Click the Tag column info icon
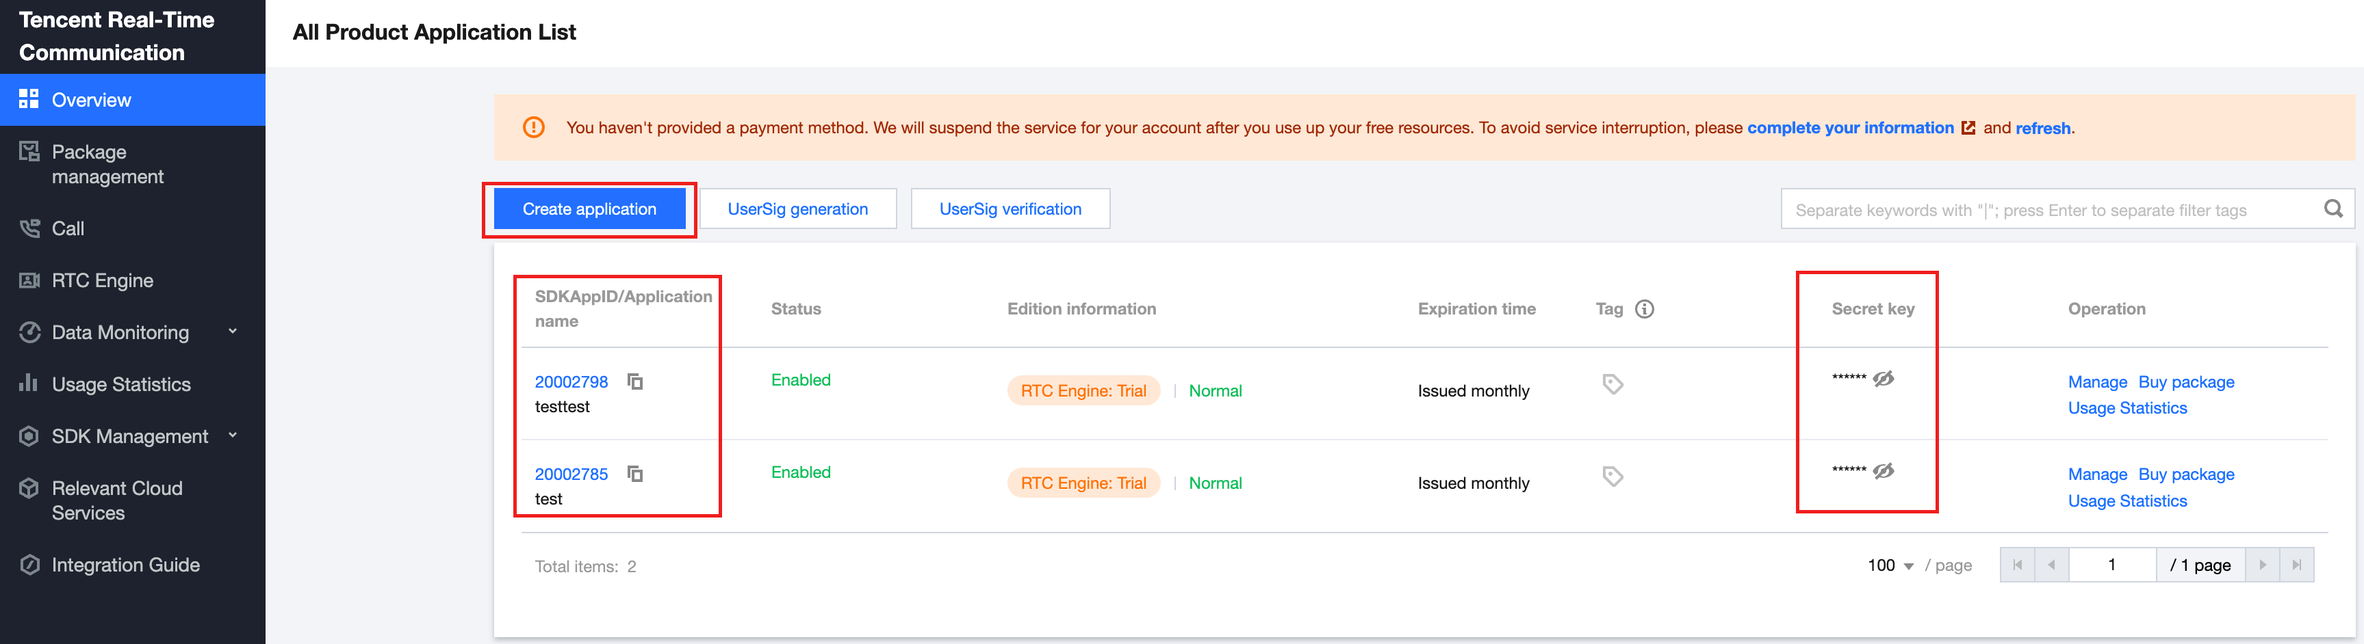2364x644 pixels. coord(1645,309)
